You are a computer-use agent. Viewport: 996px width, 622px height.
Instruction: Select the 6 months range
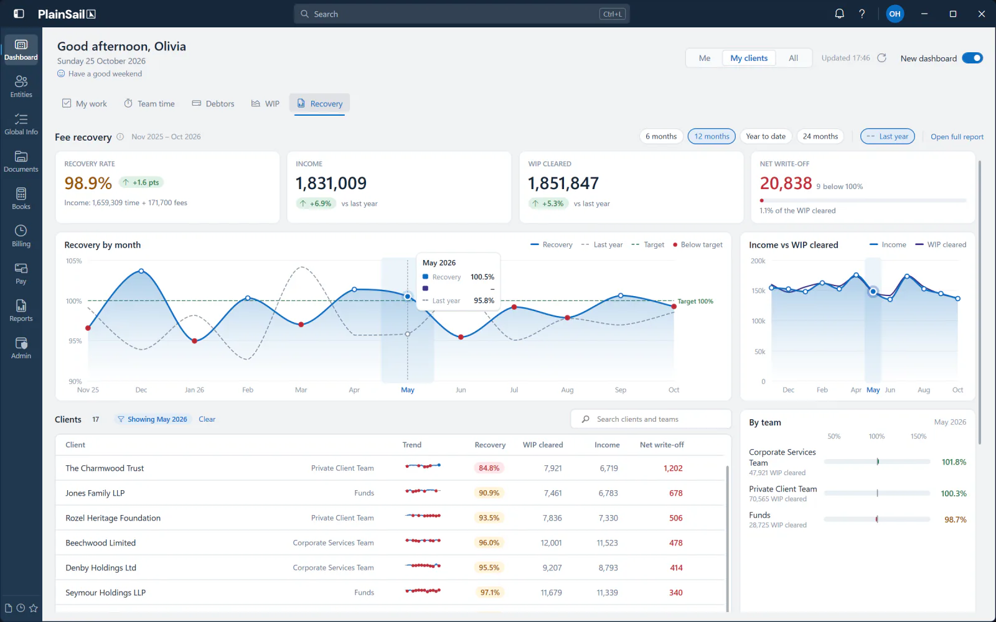click(x=661, y=136)
